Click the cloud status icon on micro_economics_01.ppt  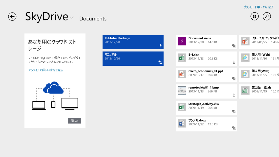pyautogui.click(x=234, y=78)
